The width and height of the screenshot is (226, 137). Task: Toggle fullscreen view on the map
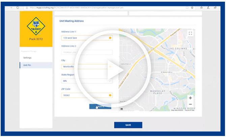(190, 33)
